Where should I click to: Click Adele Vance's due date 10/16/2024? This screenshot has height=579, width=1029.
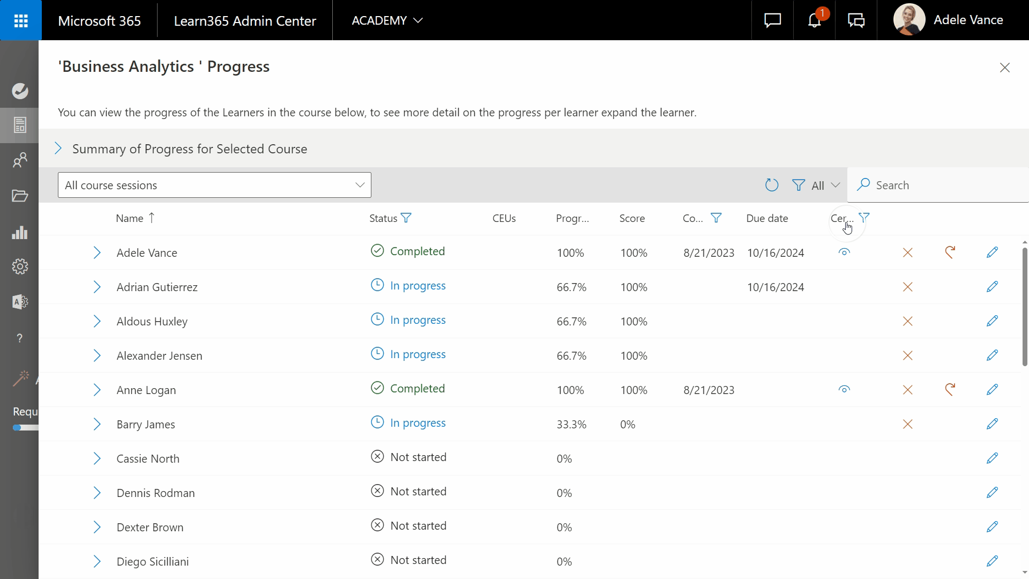point(776,253)
